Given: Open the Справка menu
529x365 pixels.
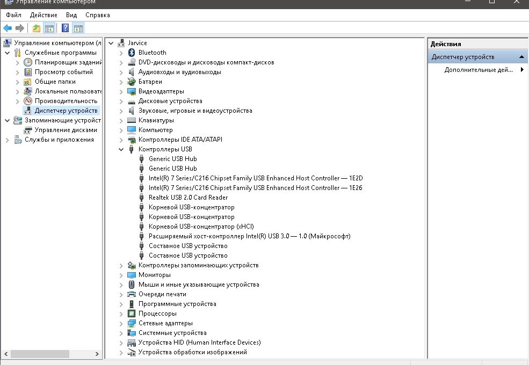Looking at the screenshot, I should click(98, 15).
